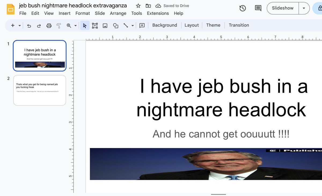Open the Extensions menu
Screen dimensions: 322x196
tap(158, 13)
